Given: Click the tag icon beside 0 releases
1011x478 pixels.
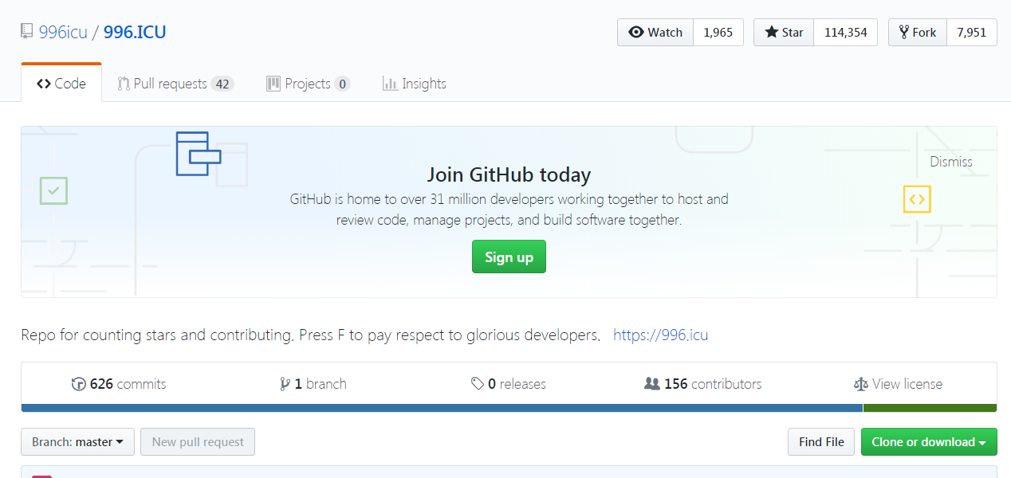Looking at the screenshot, I should 478,384.
